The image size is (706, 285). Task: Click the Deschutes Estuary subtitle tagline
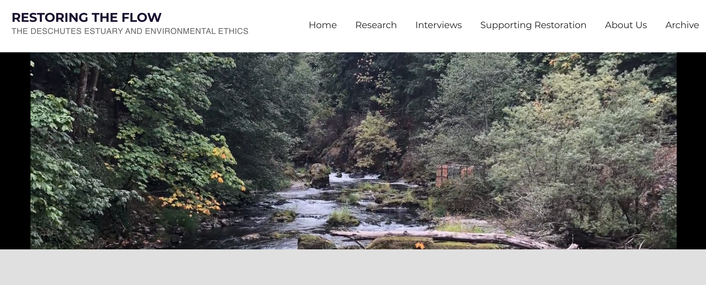[130, 31]
